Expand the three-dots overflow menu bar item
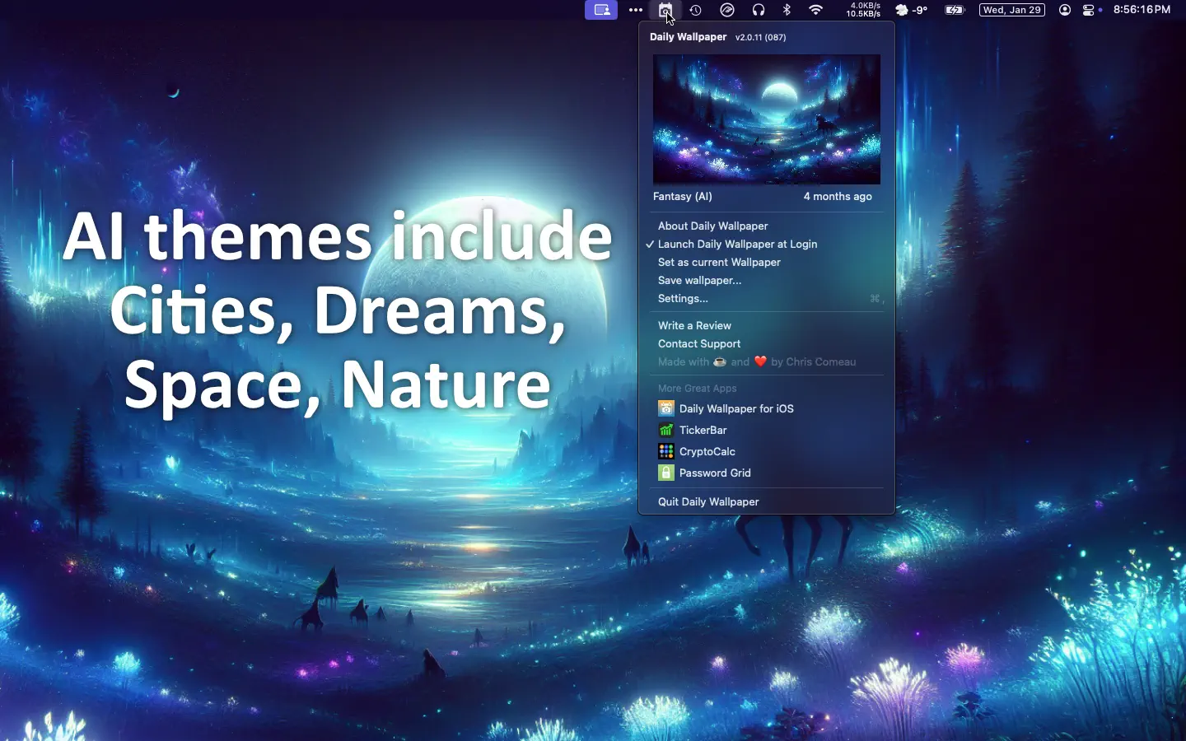Screen dimensions: 1186x741 point(636,10)
